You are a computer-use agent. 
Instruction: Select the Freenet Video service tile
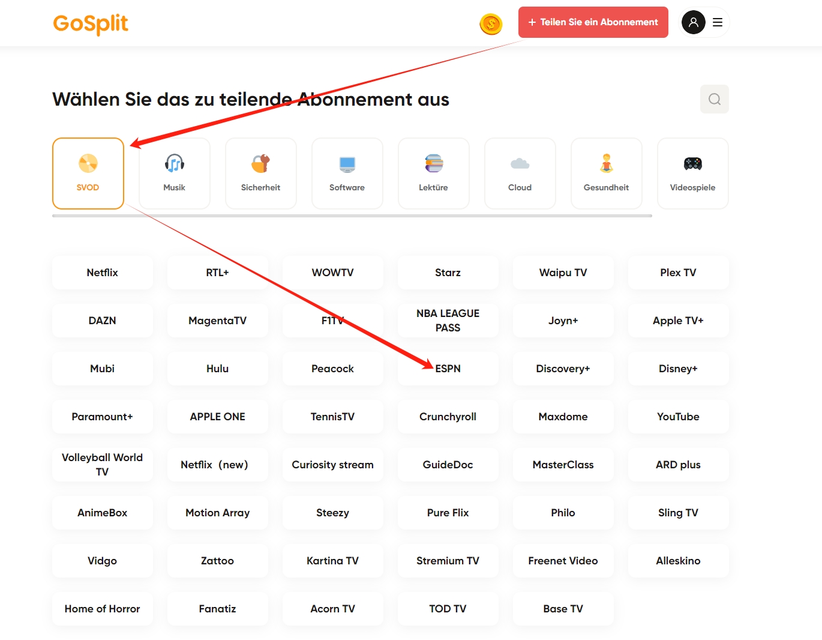tap(563, 561)
